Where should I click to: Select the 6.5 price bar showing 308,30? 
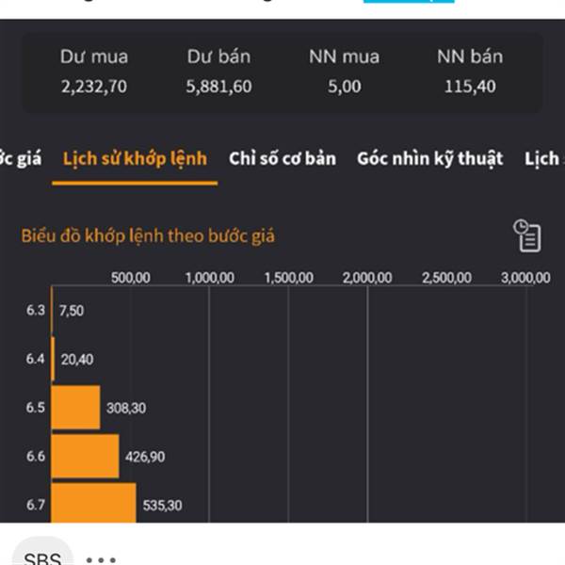point(75,408)
